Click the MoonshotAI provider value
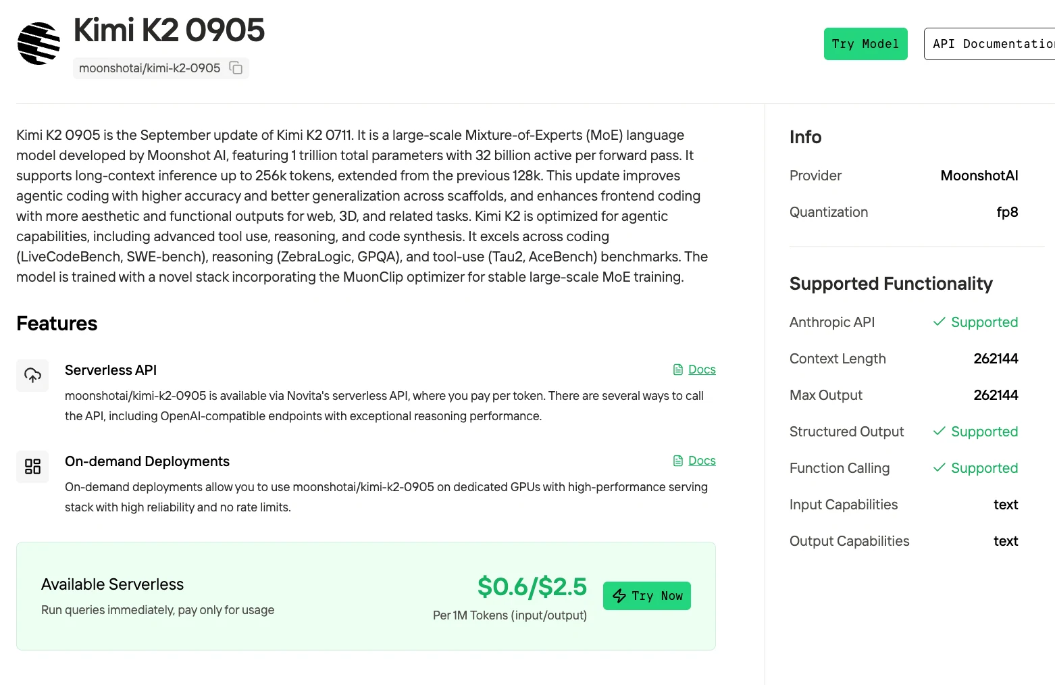The image size is (1055, 685). (x=979, y=176)
